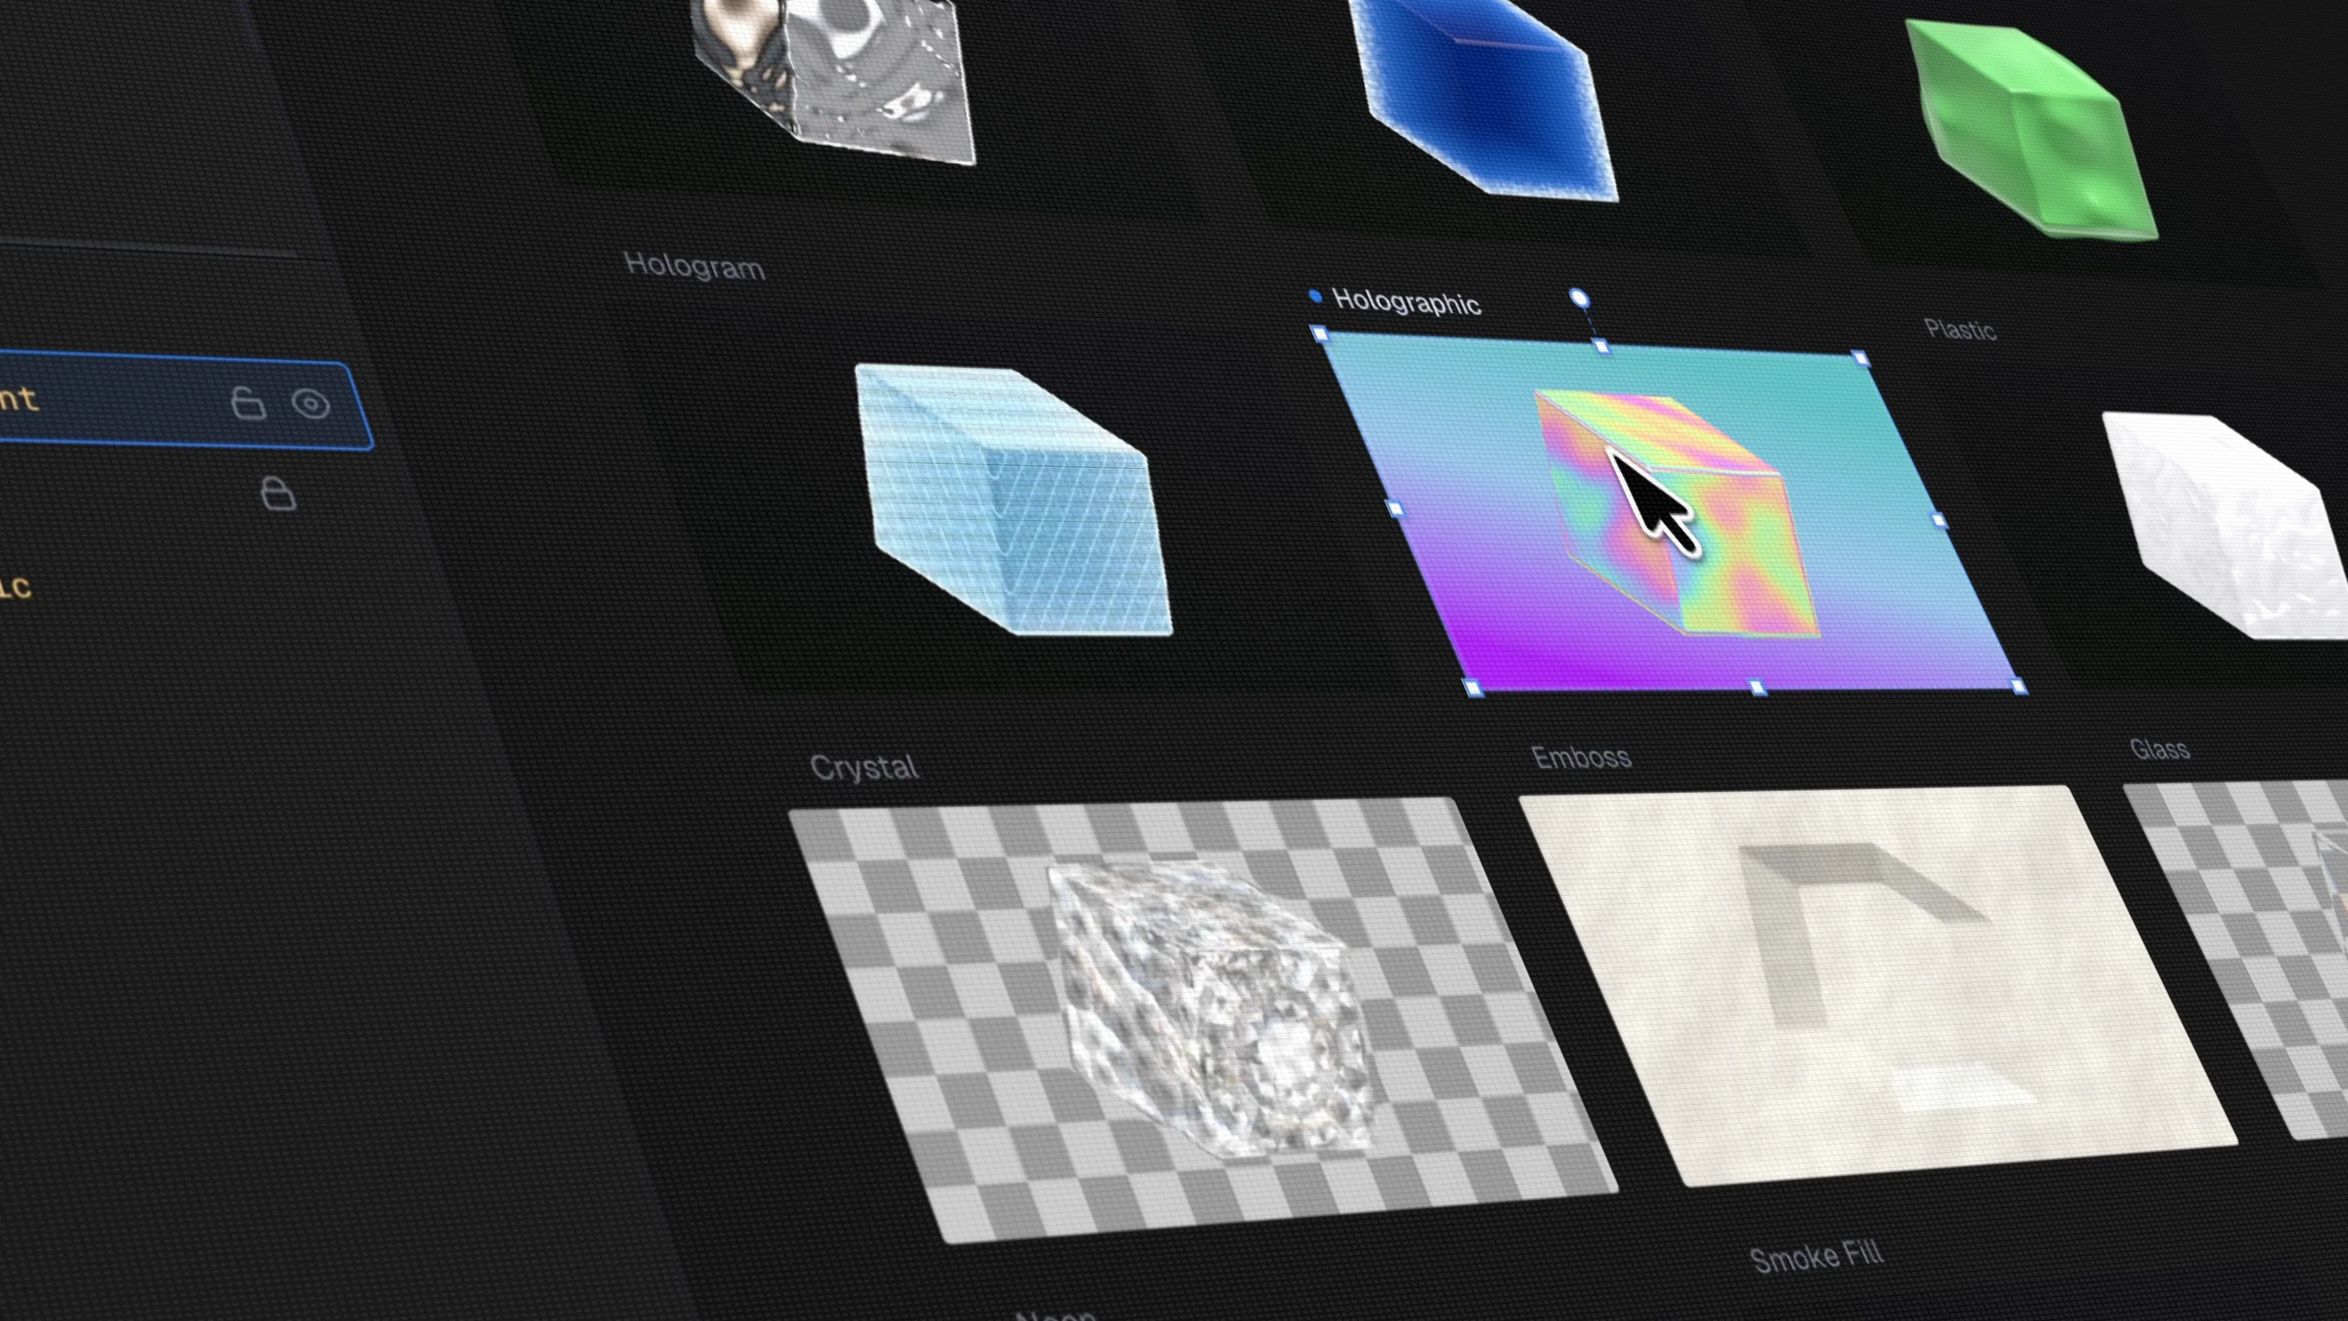The height and width of the screenshot is (1321, 2348).
Task: Click the "Hologram" label
Action: 695,266
